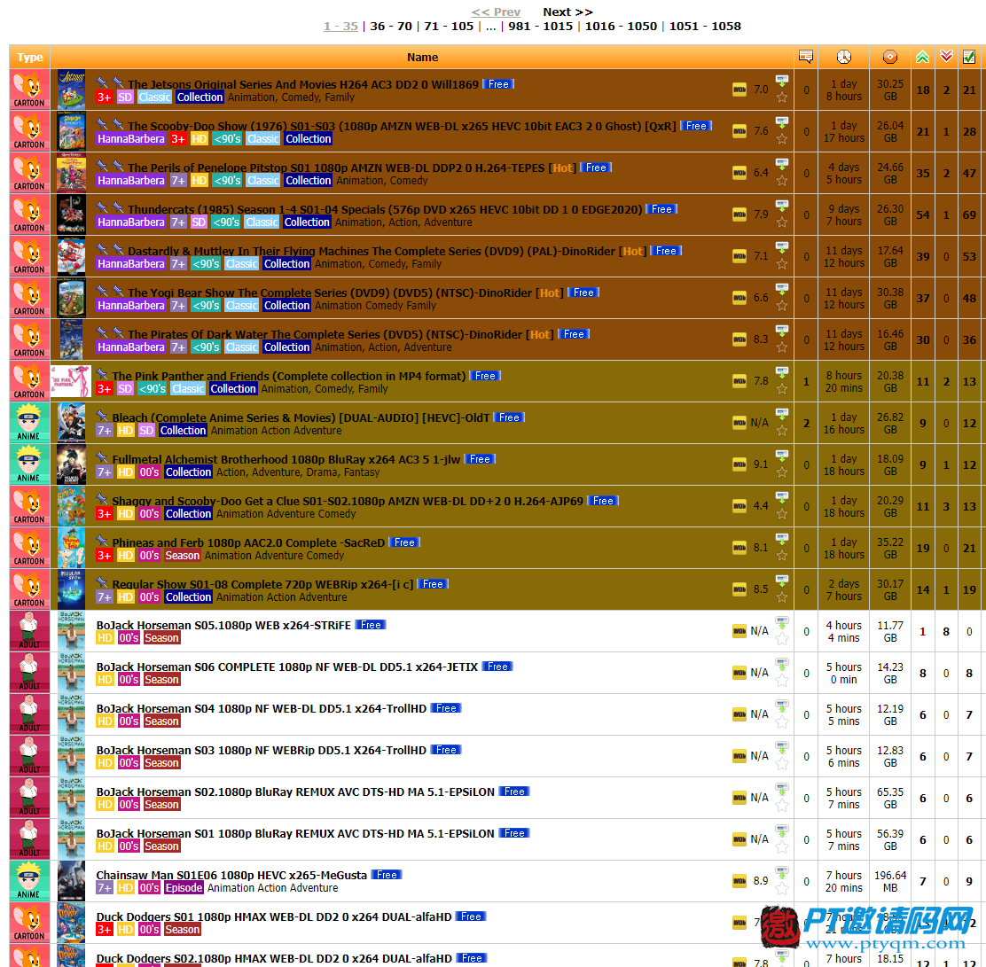Click the Classic tag on Pink Panther row
986x967 pixels.
(x=188, y=389)
